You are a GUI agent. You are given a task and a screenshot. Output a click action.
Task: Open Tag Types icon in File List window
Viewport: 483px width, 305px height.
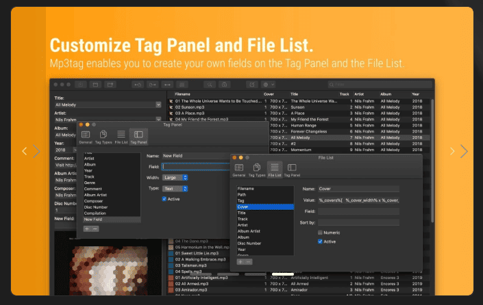(x=257, y=170)
